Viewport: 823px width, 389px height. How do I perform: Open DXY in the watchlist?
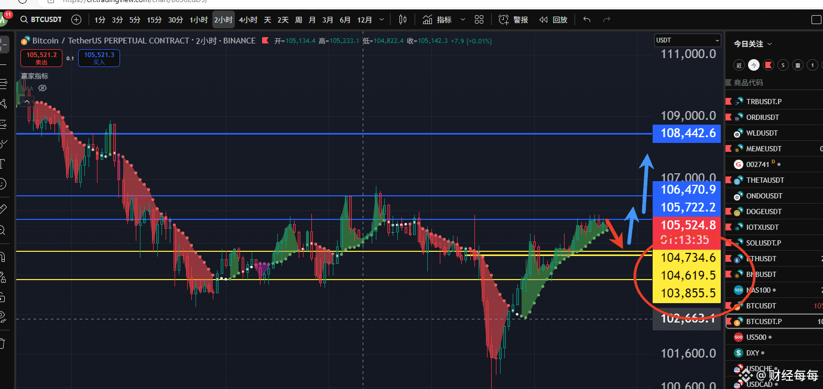tap(774, 353)
